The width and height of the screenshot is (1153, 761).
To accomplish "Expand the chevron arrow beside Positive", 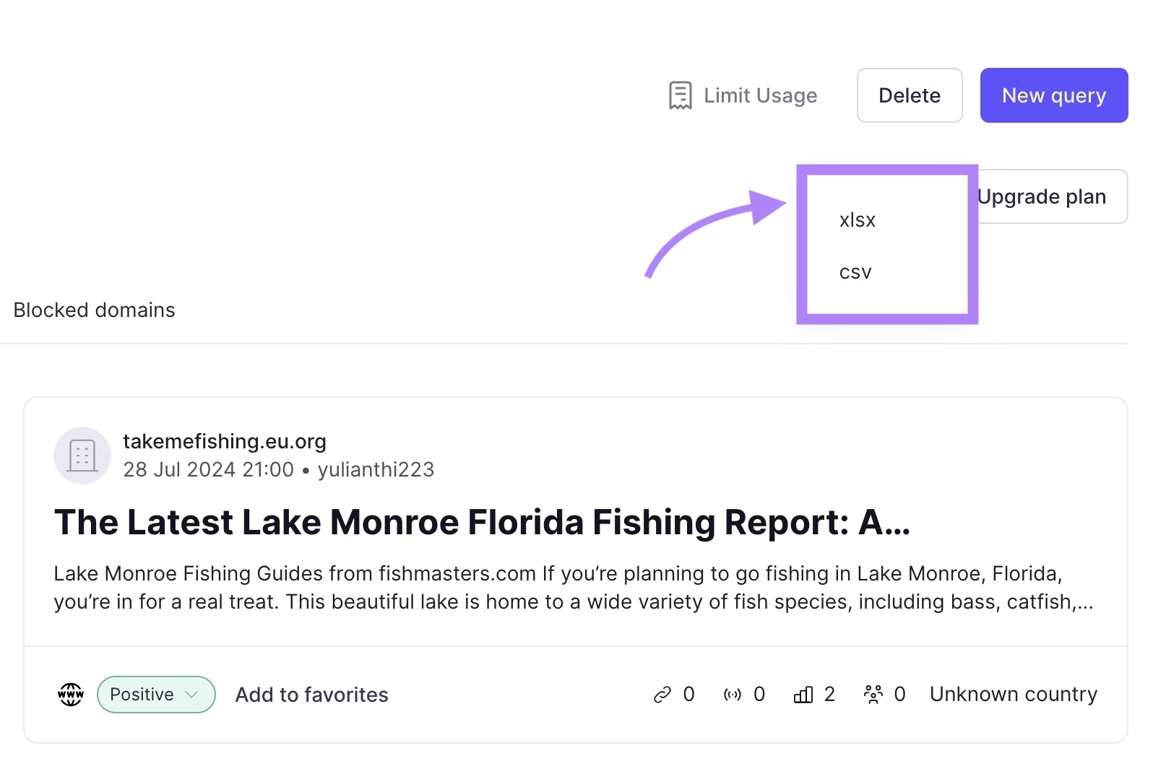I will 192,695.
